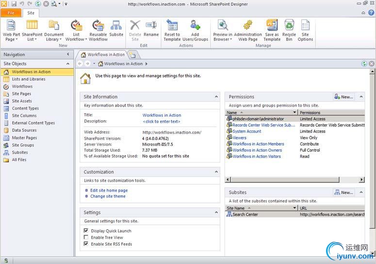This screenshot has width=376, height=264.
Task: Open the File tab
Action: (11, 13)
